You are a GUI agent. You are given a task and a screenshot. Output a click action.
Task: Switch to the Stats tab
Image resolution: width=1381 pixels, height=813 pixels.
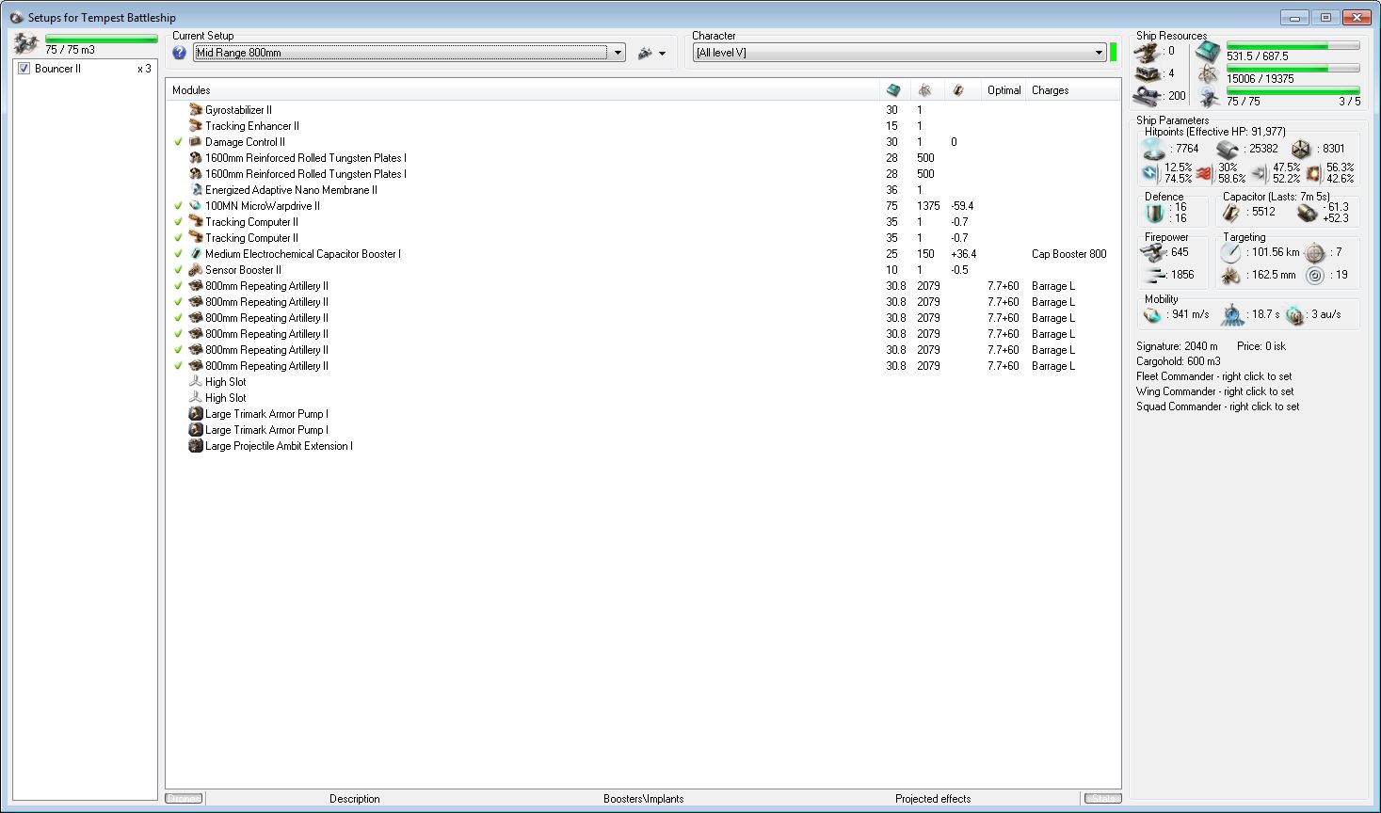pos(1102,799)
